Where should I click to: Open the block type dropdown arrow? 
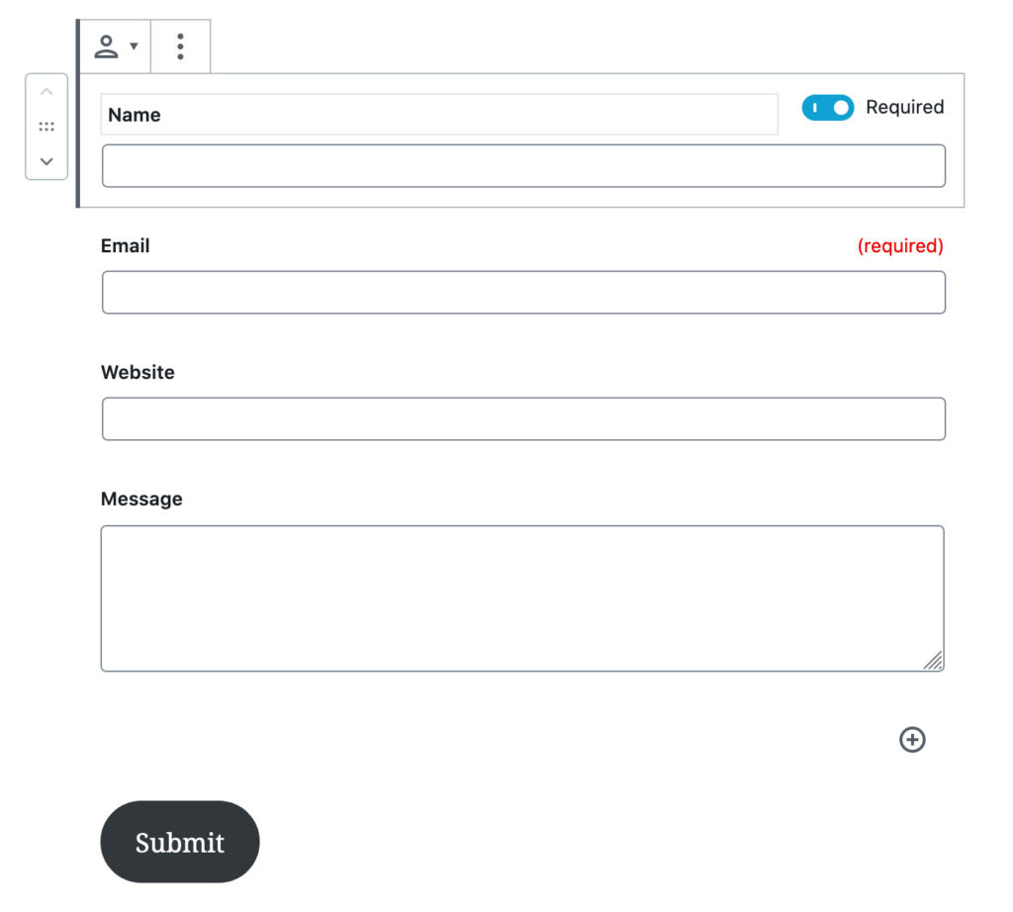pyautogui.click(x=132, y=46)
